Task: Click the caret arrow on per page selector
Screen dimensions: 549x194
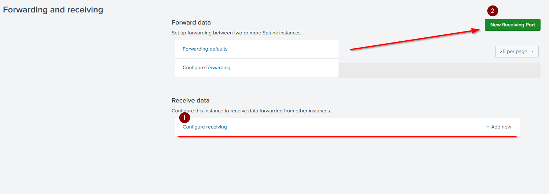Action: coord(532,52)
